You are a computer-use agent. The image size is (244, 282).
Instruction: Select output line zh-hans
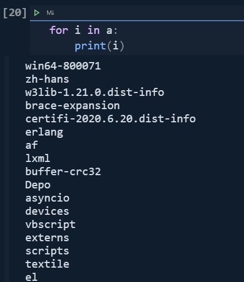point(47,79)
